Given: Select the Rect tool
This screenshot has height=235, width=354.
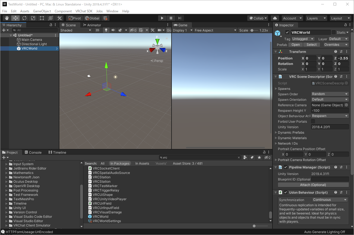Looking at the screenshot, I should 41,18.
